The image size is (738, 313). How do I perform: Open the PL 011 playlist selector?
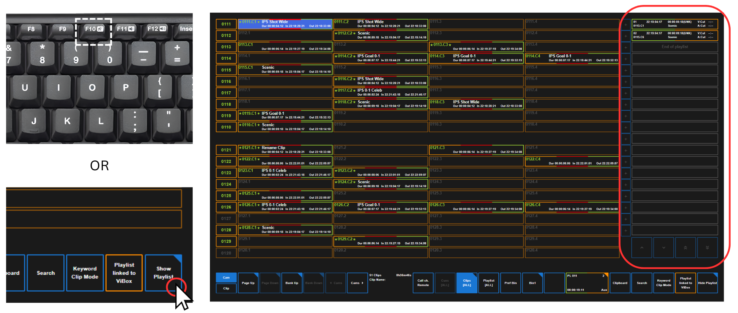[587, 283]
